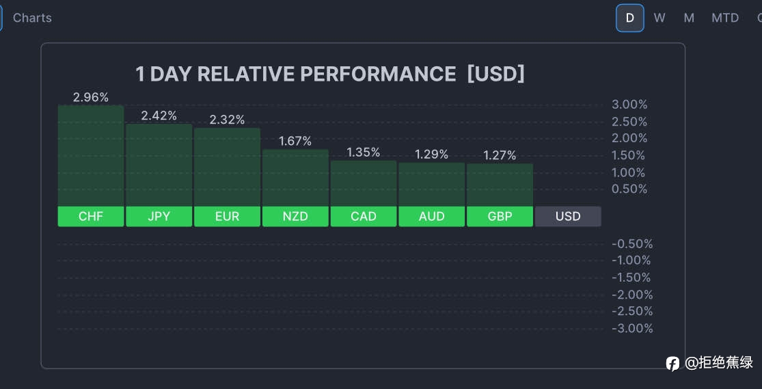Click the JPY 2.42% performance bar
Image resolution: width=762 pixels, height=389 pixels.
[x=159, y=165]
